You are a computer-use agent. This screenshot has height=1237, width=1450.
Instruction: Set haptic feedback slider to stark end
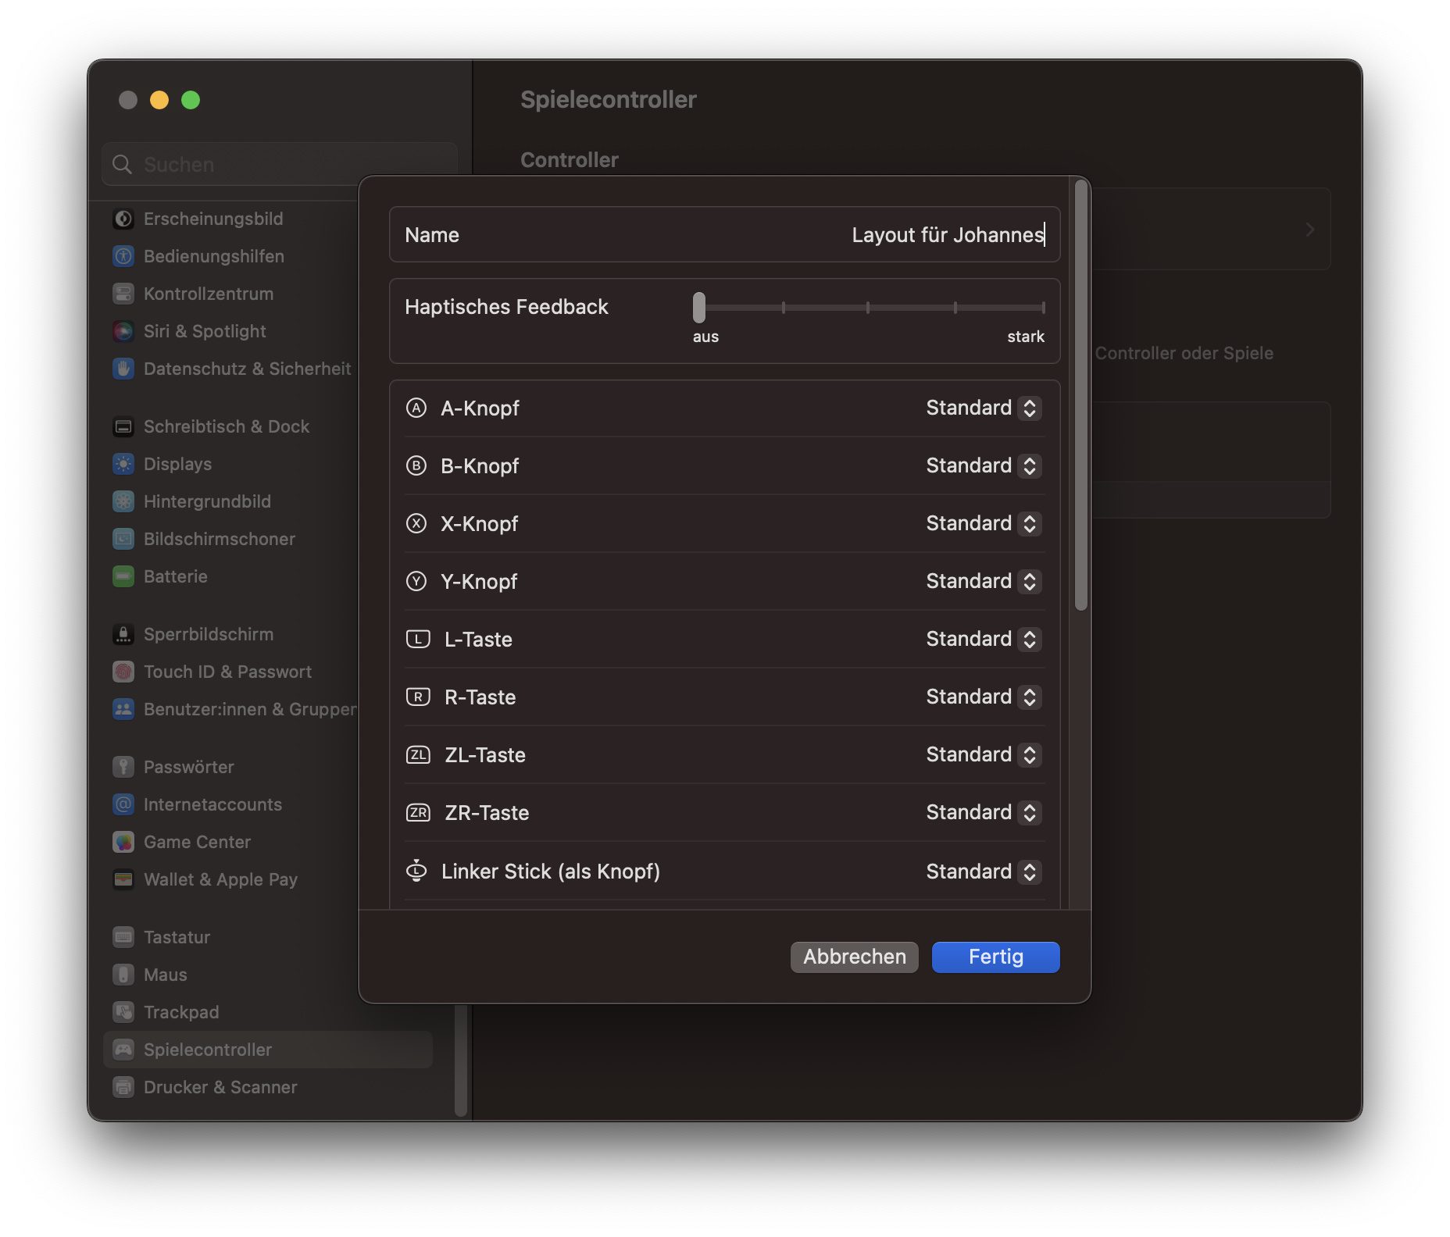(1043, 307)
